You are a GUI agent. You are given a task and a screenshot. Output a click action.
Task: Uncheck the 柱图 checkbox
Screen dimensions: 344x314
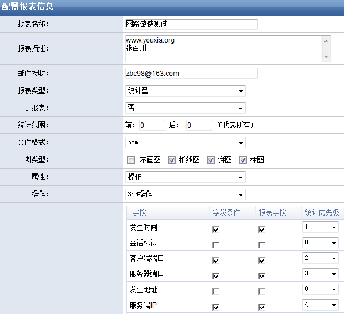243,160
